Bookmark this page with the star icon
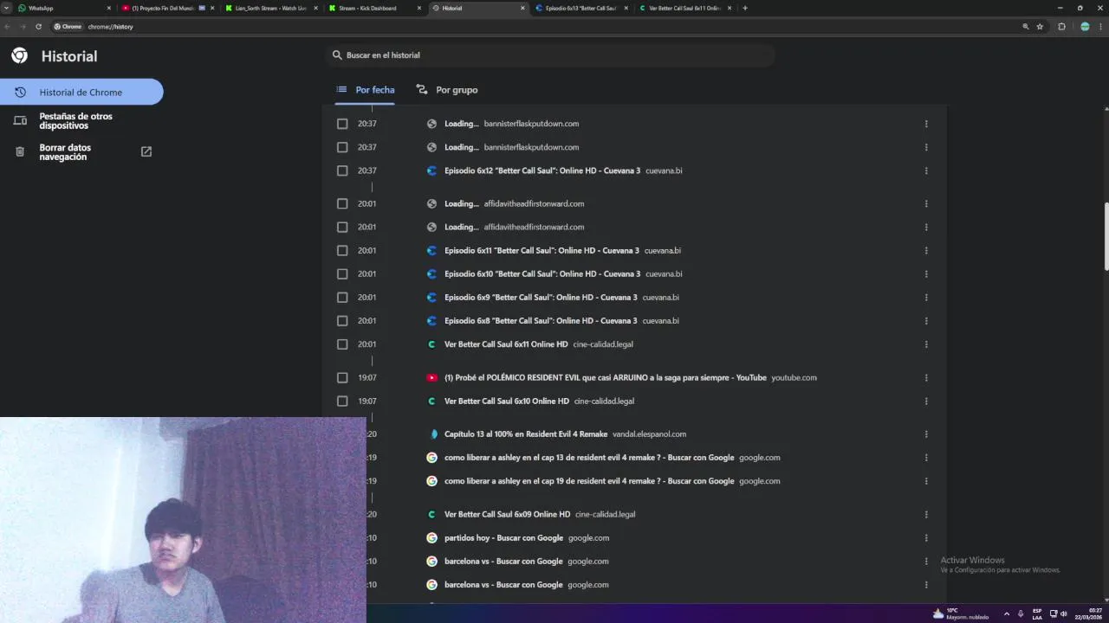Viewport: 1109px width, 623px height. coord(1040,27)
